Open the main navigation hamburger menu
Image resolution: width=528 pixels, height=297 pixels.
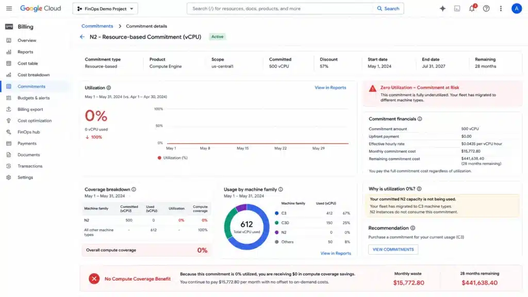coord(9,8)
